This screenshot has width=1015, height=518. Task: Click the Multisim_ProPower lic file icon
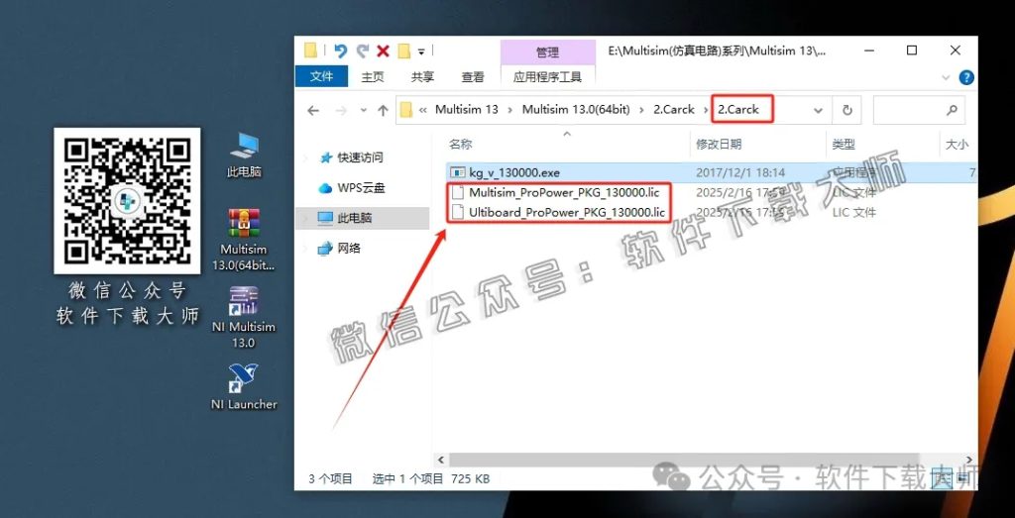[x=458, y=192]
